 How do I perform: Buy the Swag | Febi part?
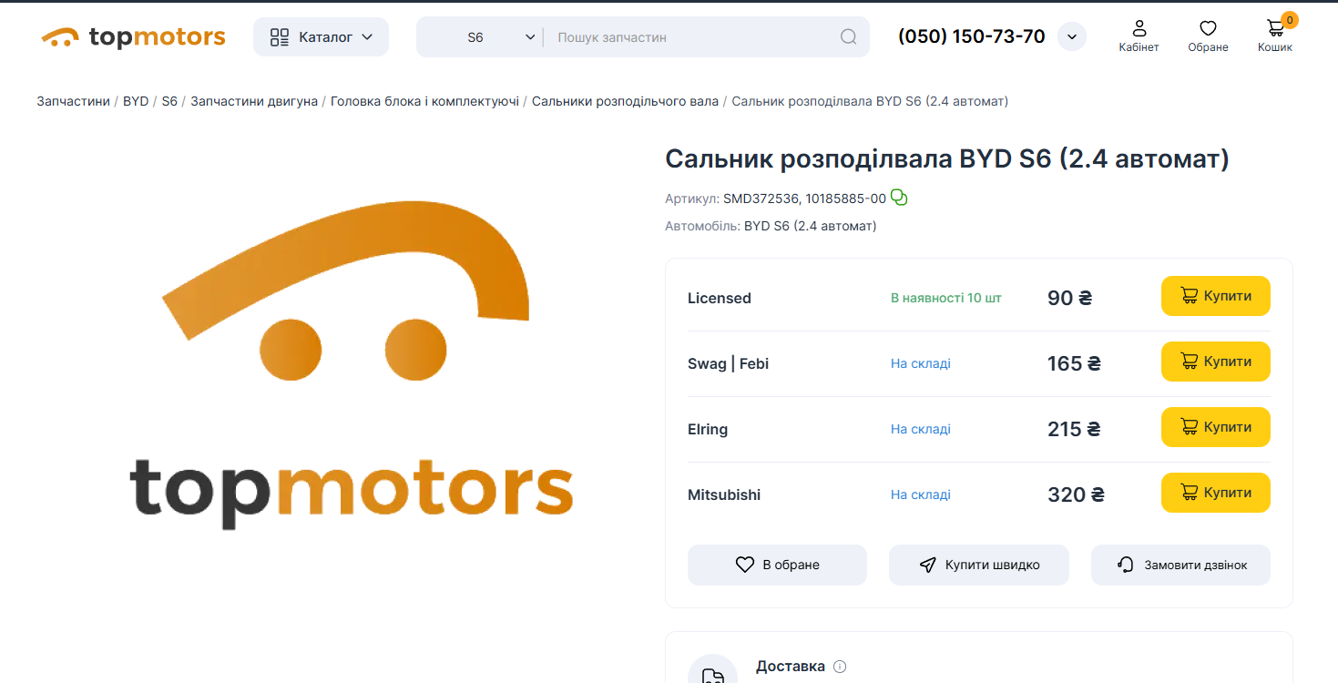pos(1215,362)
